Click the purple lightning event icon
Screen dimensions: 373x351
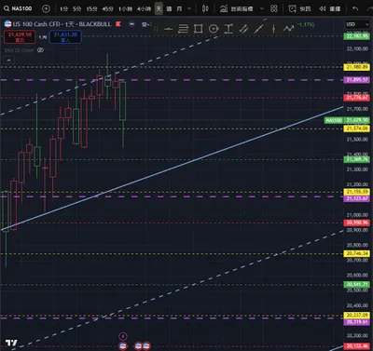[123, 336]
